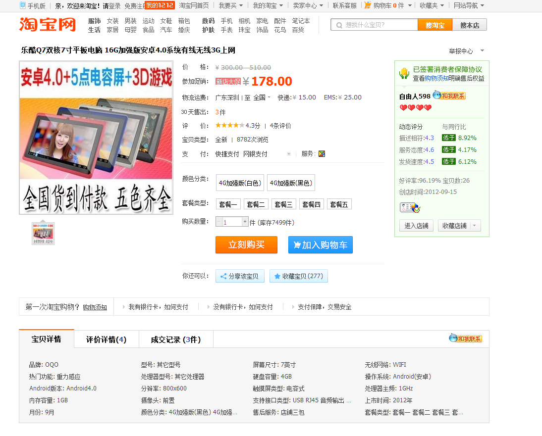542x436 pixels.
Task: Select package option 套餐三
Action: click(x=283, y=204)
